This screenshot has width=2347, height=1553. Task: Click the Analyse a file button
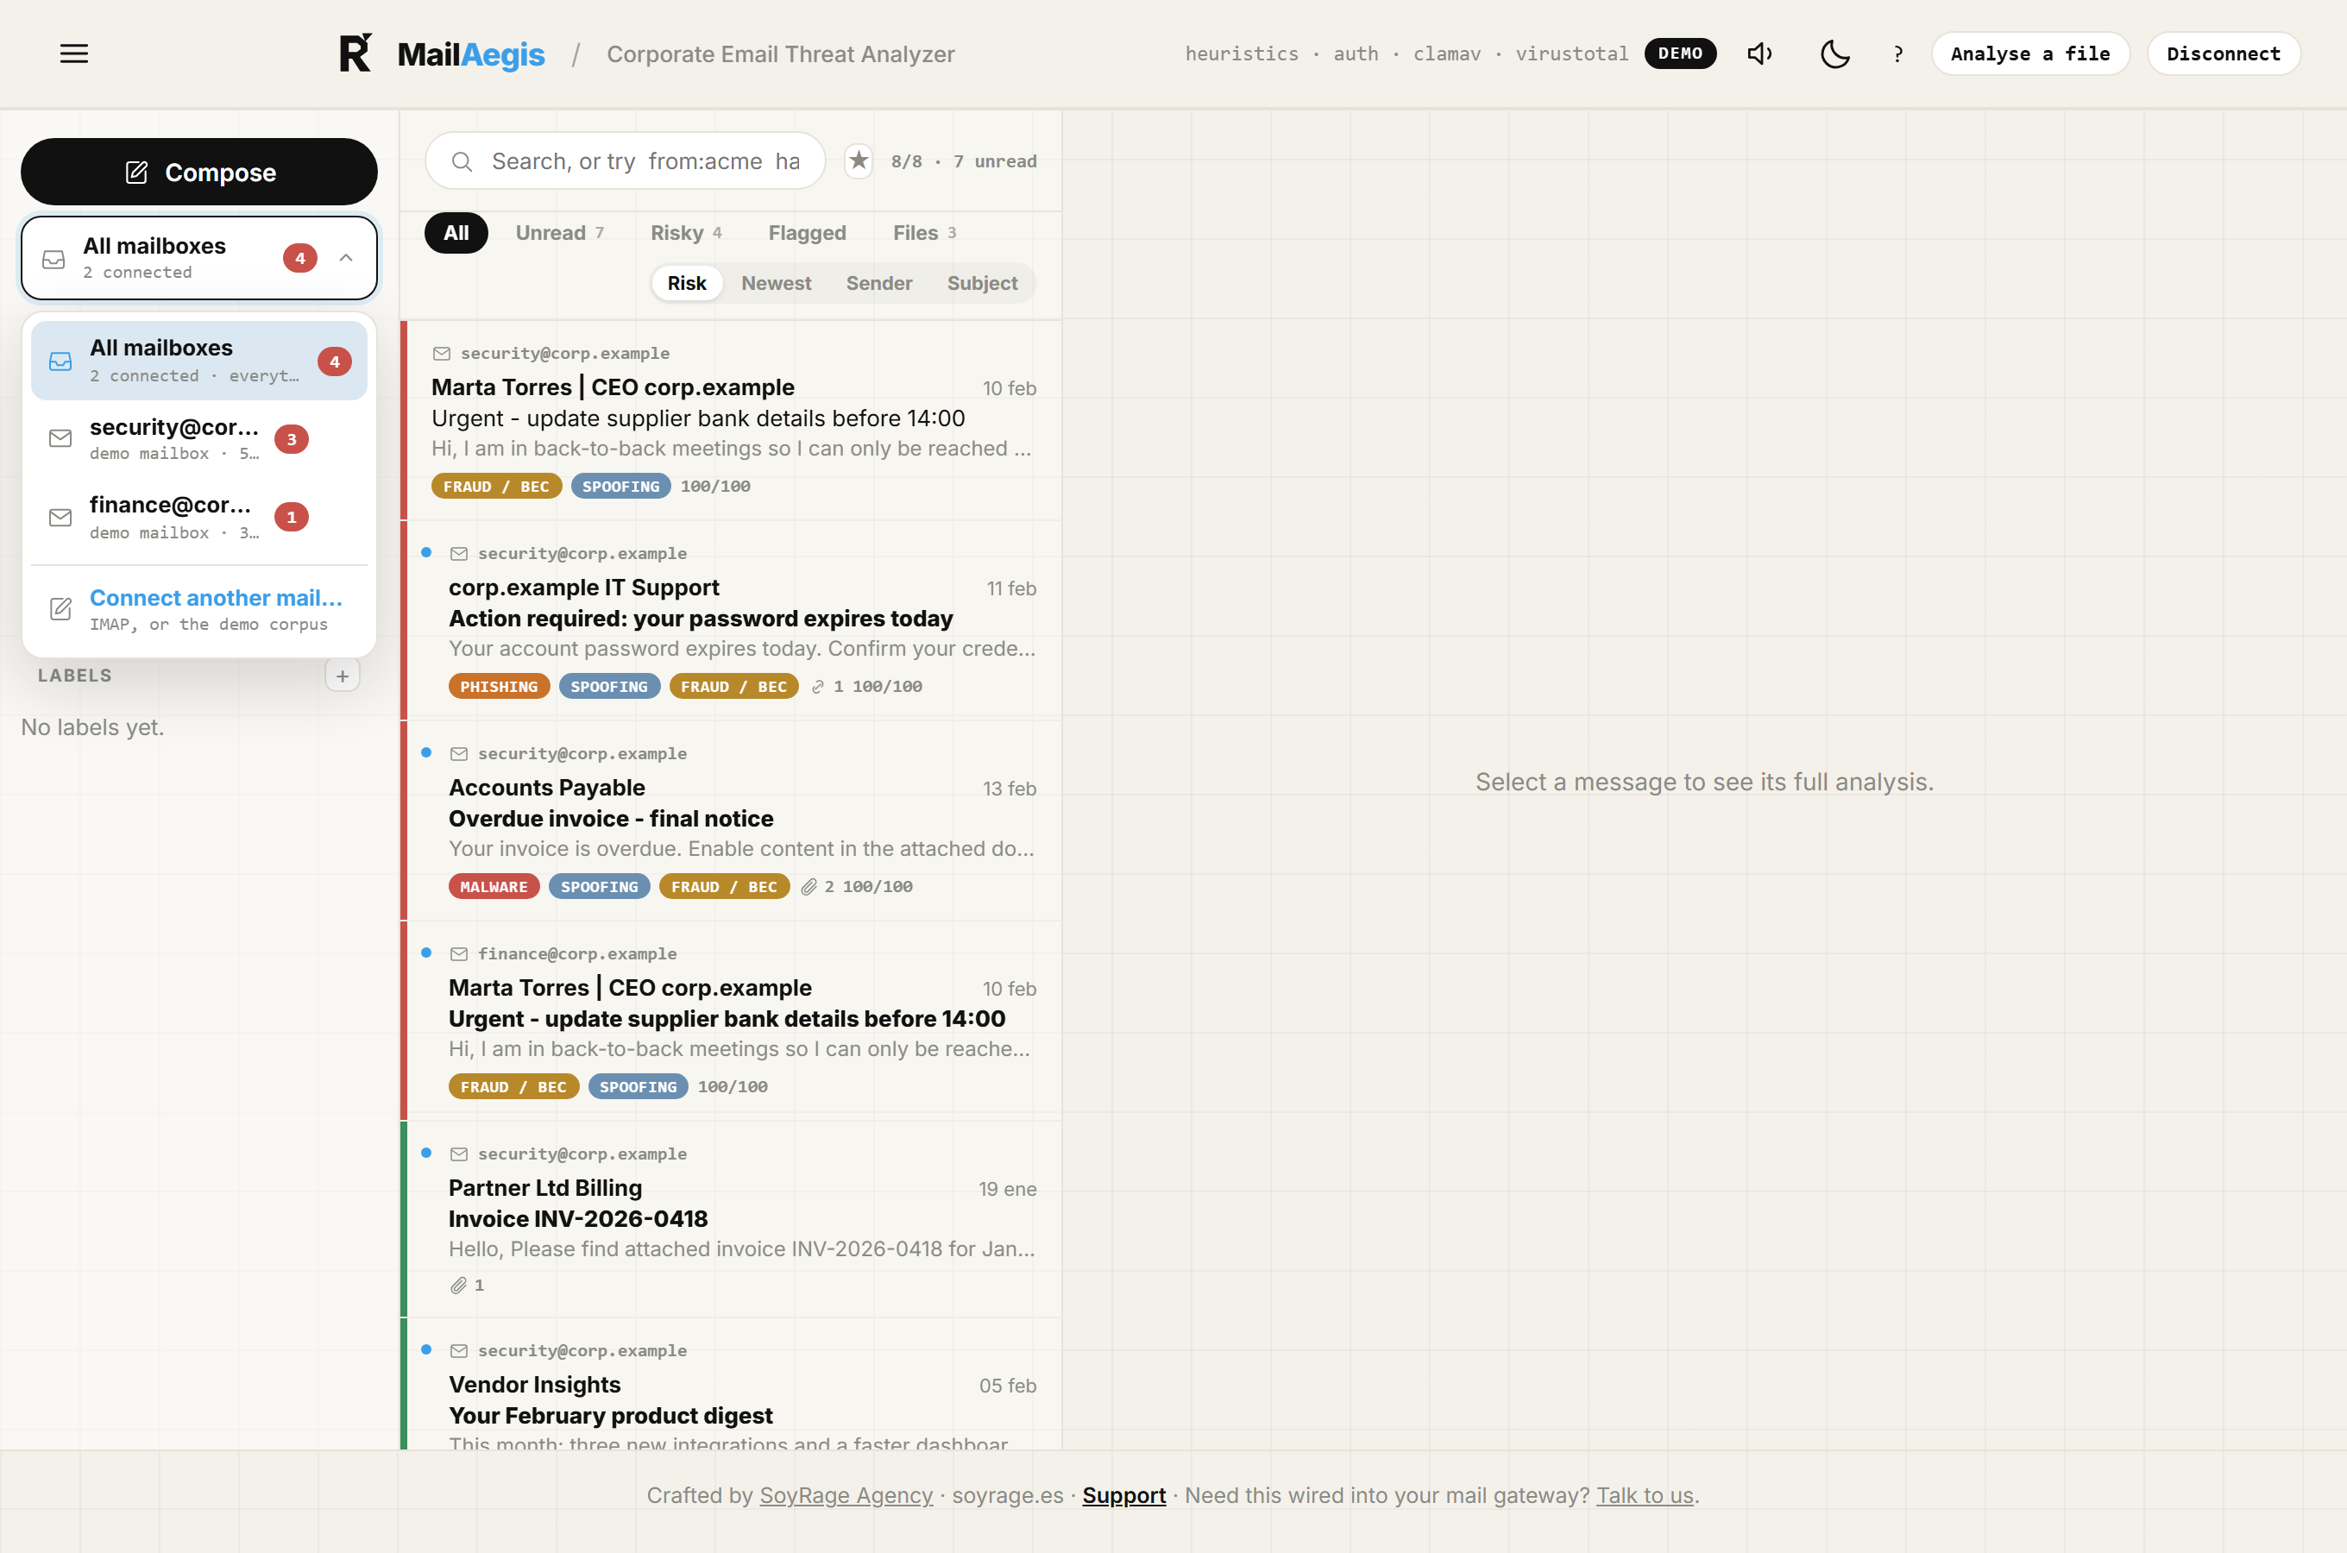pos(2030,53)
